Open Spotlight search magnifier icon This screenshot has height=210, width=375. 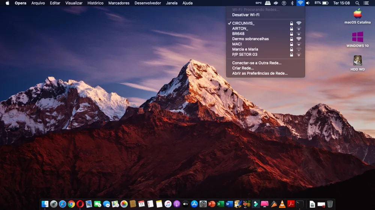[x=357, y=3]
